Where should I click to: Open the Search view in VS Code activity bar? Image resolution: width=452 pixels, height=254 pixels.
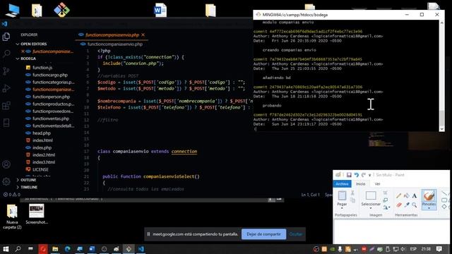pyautogui.click(x=6, y=54)
